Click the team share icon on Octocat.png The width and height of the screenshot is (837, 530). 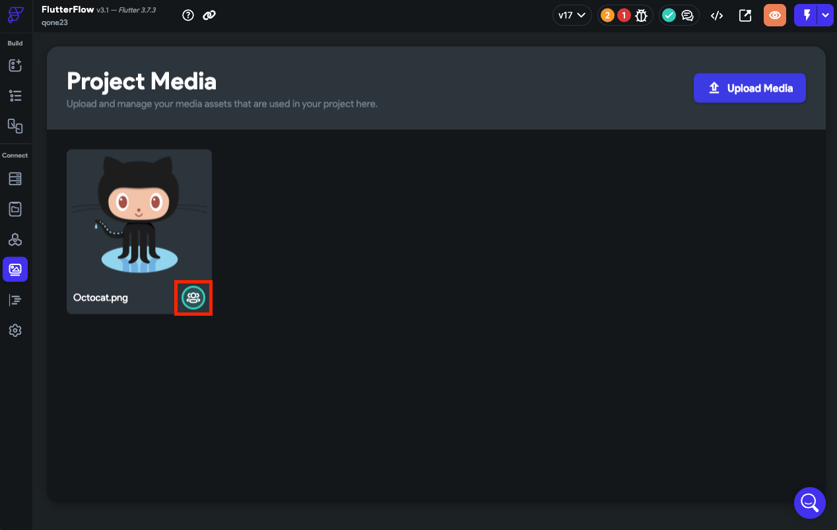coord(193,298)
